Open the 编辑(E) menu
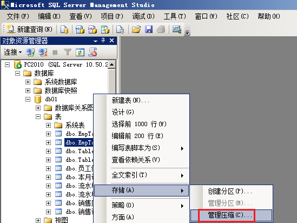Viewport: 297px width, 223px height. (49, 16)
